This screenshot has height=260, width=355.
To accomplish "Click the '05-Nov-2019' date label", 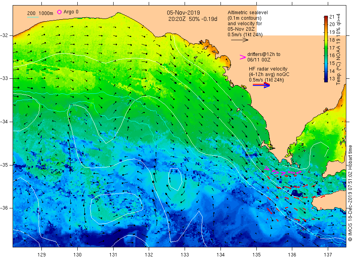I will pyautogui.click(x=183, y=13).
